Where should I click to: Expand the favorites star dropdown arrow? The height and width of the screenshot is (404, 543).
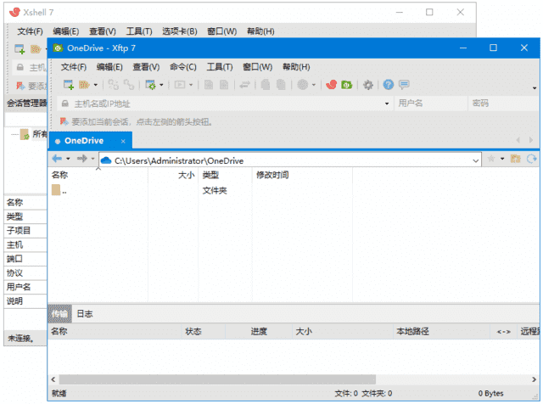point(501,159)
